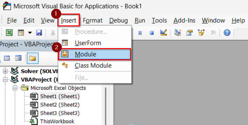
Task: Click View Object icon in Project panel
Action: click(x=18, y=58)
